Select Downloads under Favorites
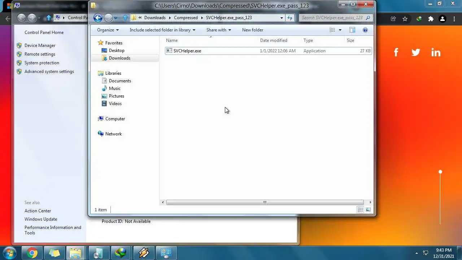Viewport: 462px width, 260px height. coord(119,58)
